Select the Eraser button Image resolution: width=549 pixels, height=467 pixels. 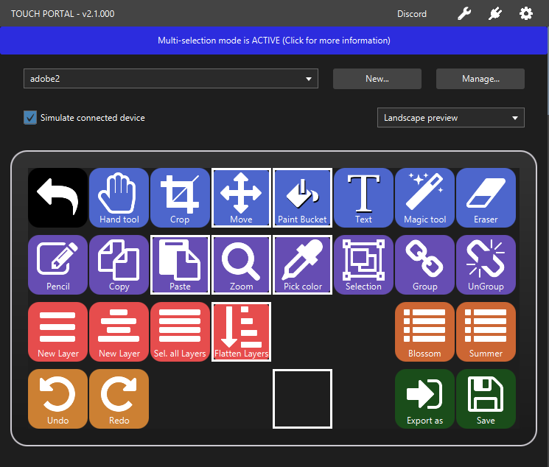point(486,197)
